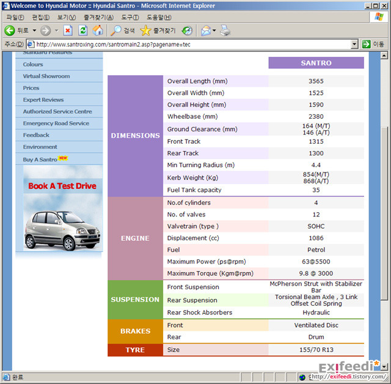Screen dimensions: 391x384
Task: Click the History/media globe icon
Action: [x=187, y=31]
